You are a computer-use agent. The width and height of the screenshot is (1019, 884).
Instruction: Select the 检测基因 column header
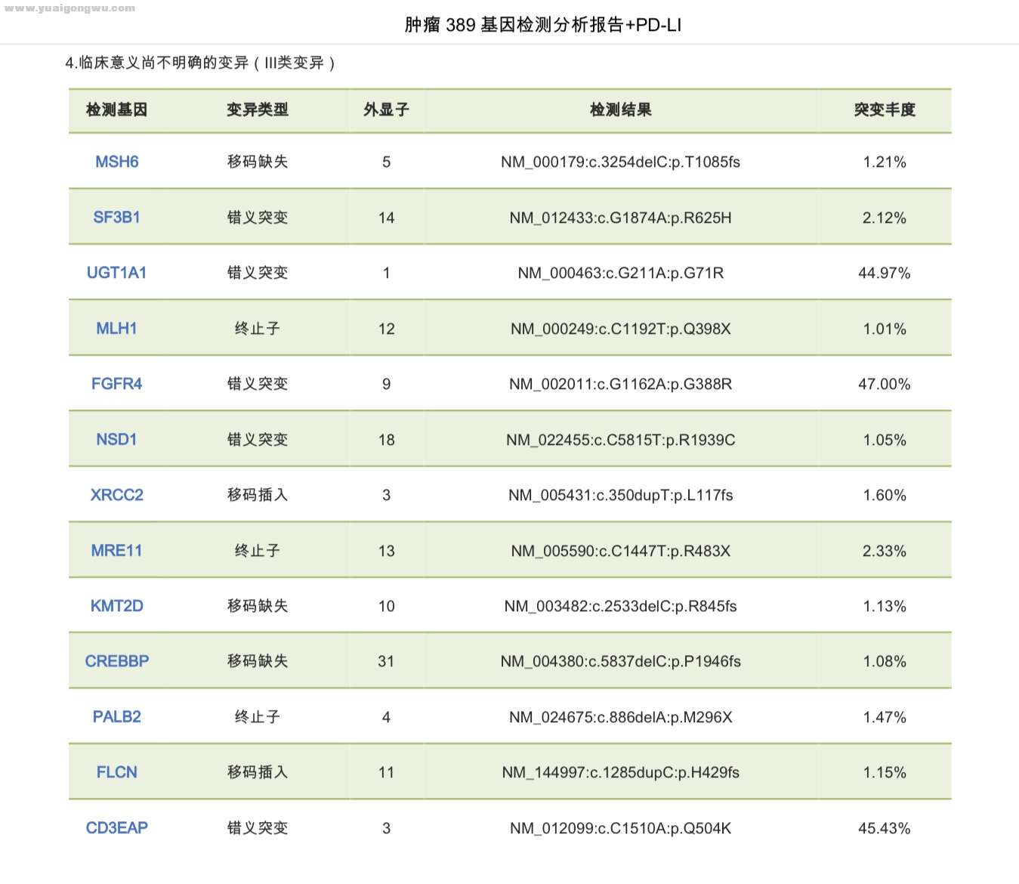(x=117, y=110)
